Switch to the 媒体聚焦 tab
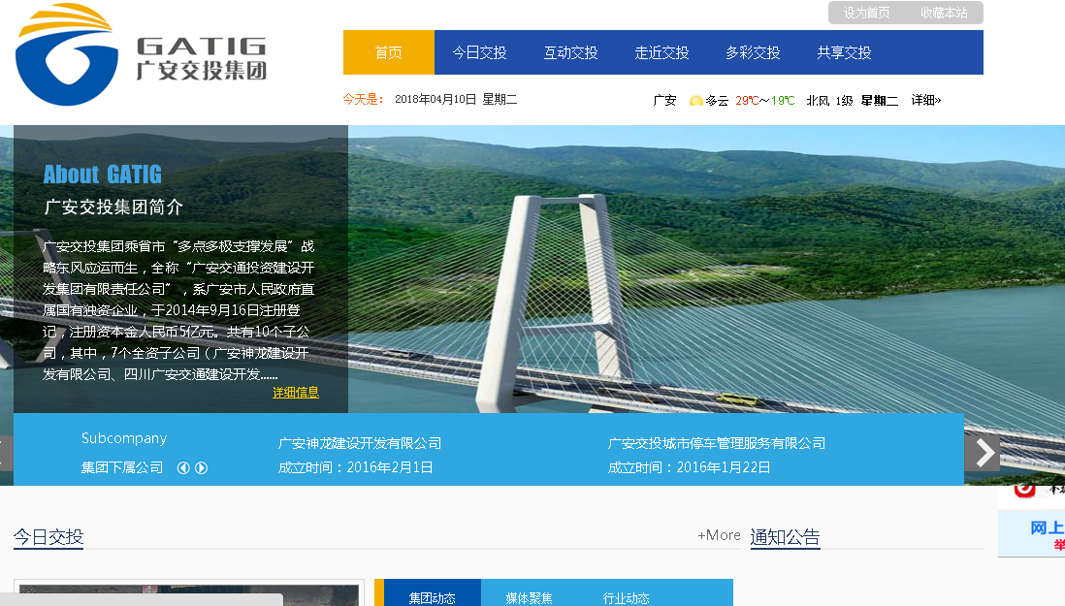1065x606 pixels. pyautogui.click(x=529, y=597)
